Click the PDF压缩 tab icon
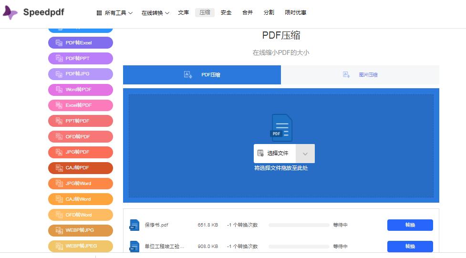 [188, 74]
